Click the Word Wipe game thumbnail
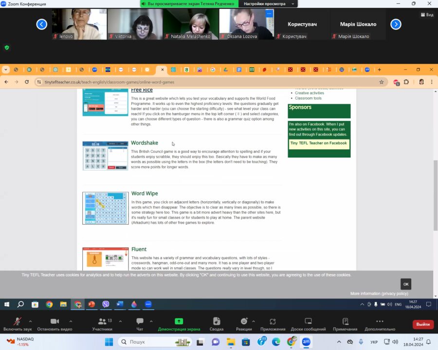Image resolution: width=438 pixels, height=350 pixels. [x=105, y=208]
